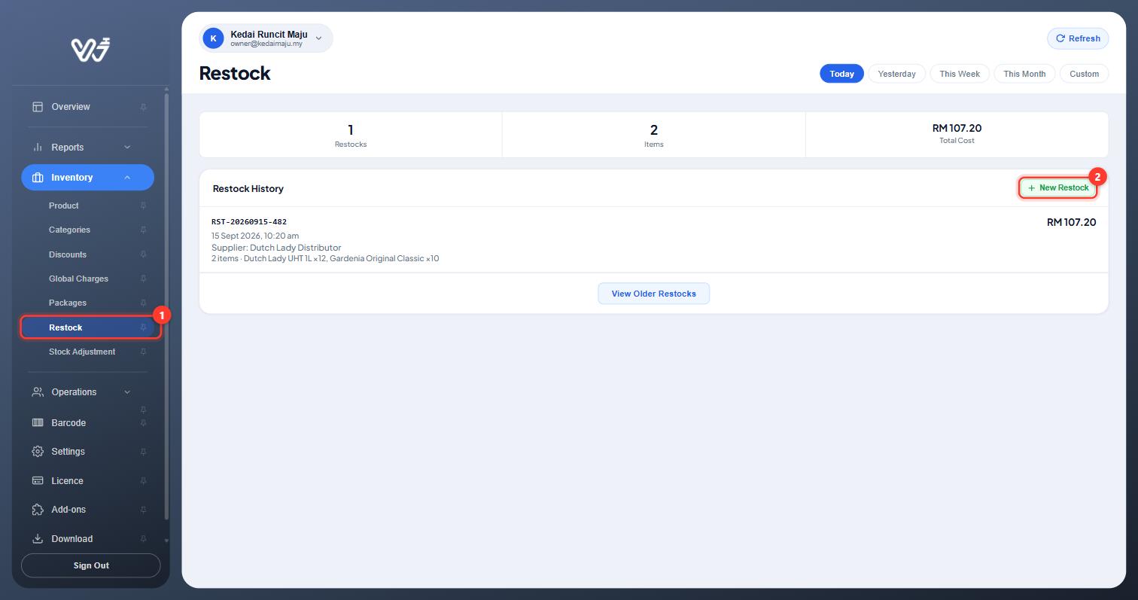Pin the Packages submenu item
Viewport: 1138px width, 600px height.
[143, 303]
